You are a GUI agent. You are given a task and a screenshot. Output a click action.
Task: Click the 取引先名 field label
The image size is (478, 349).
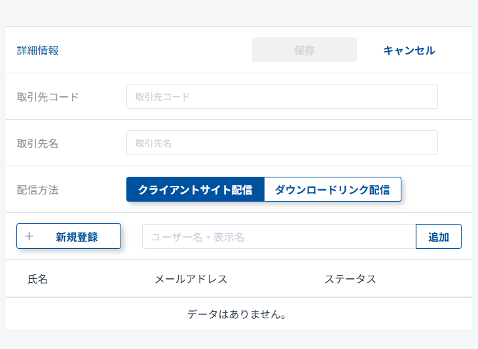coord(38,143)
